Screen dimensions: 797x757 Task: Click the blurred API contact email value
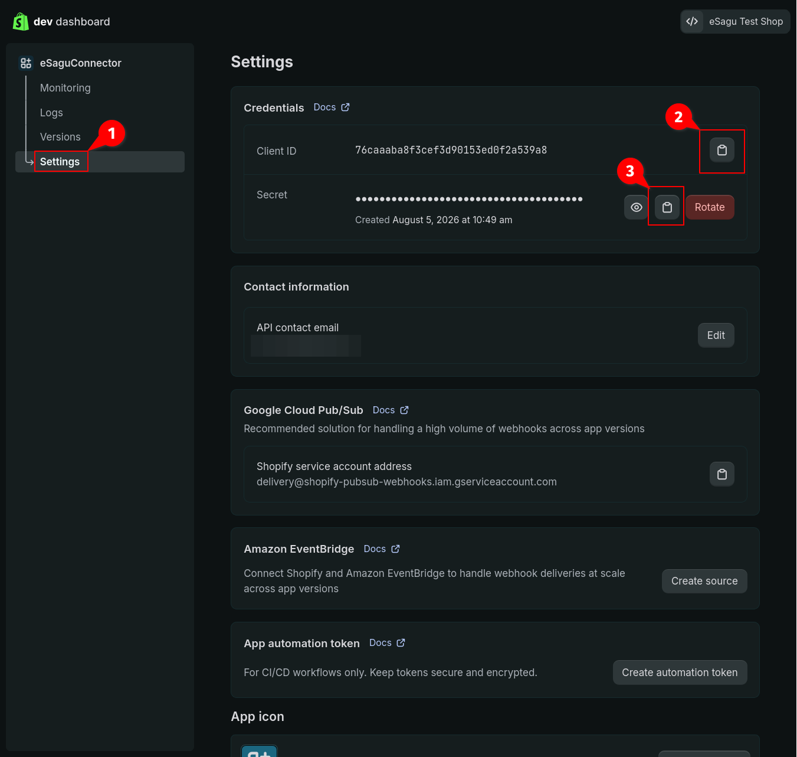pos(306,345)
